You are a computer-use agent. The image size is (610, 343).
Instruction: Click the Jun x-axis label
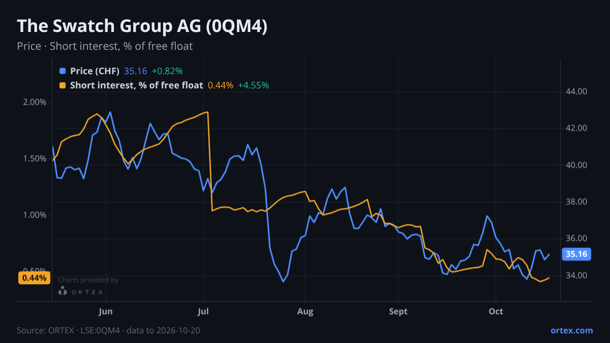(x=106, y=311)
